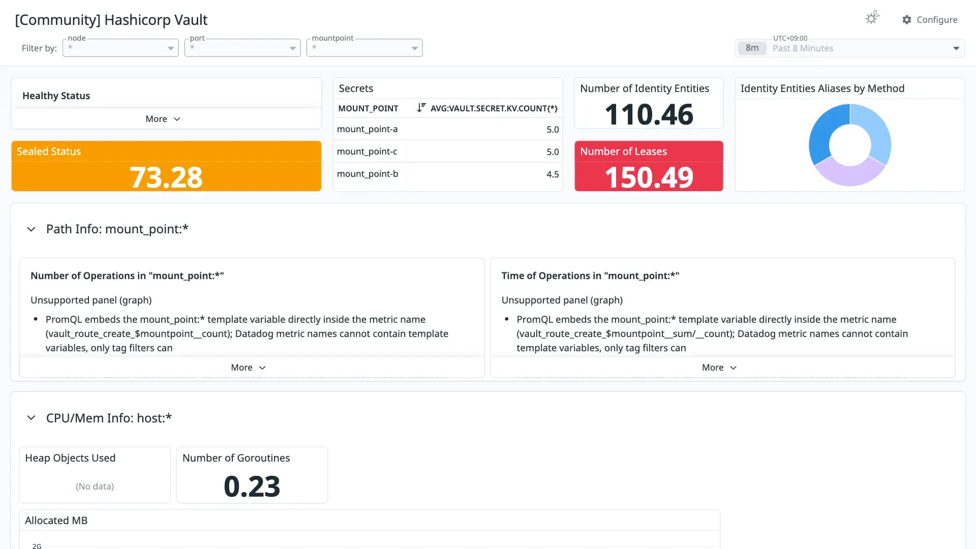Click the Configure button label
Viewport: 976px width, 549px height.
937,20
